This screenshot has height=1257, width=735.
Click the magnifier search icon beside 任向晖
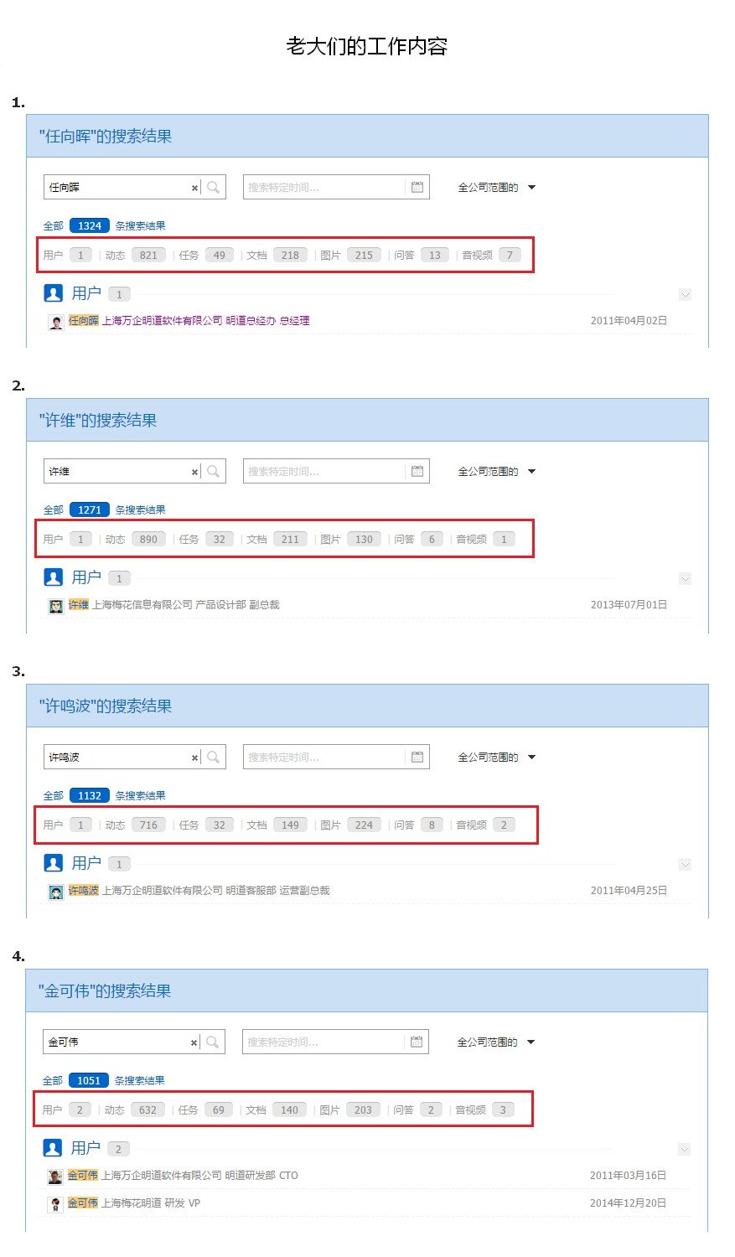point(213,187)
